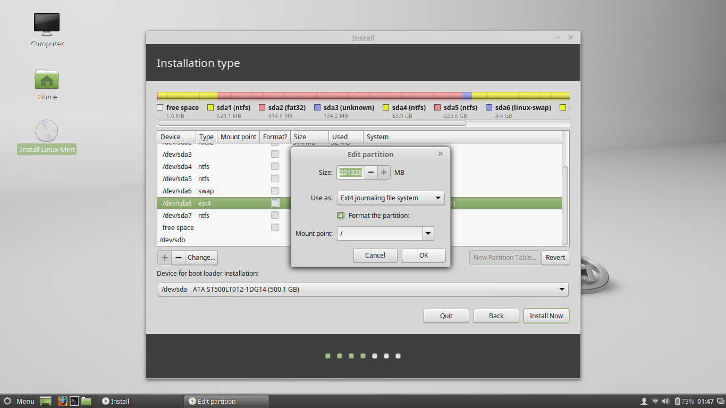The width and height of the screenshot is (726, 408).
Task: Toggle the Format the partition checkbox
Action: 340,215
